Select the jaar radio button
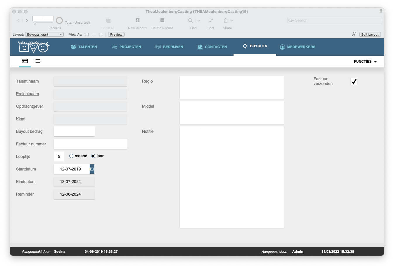 click(93, 156)
